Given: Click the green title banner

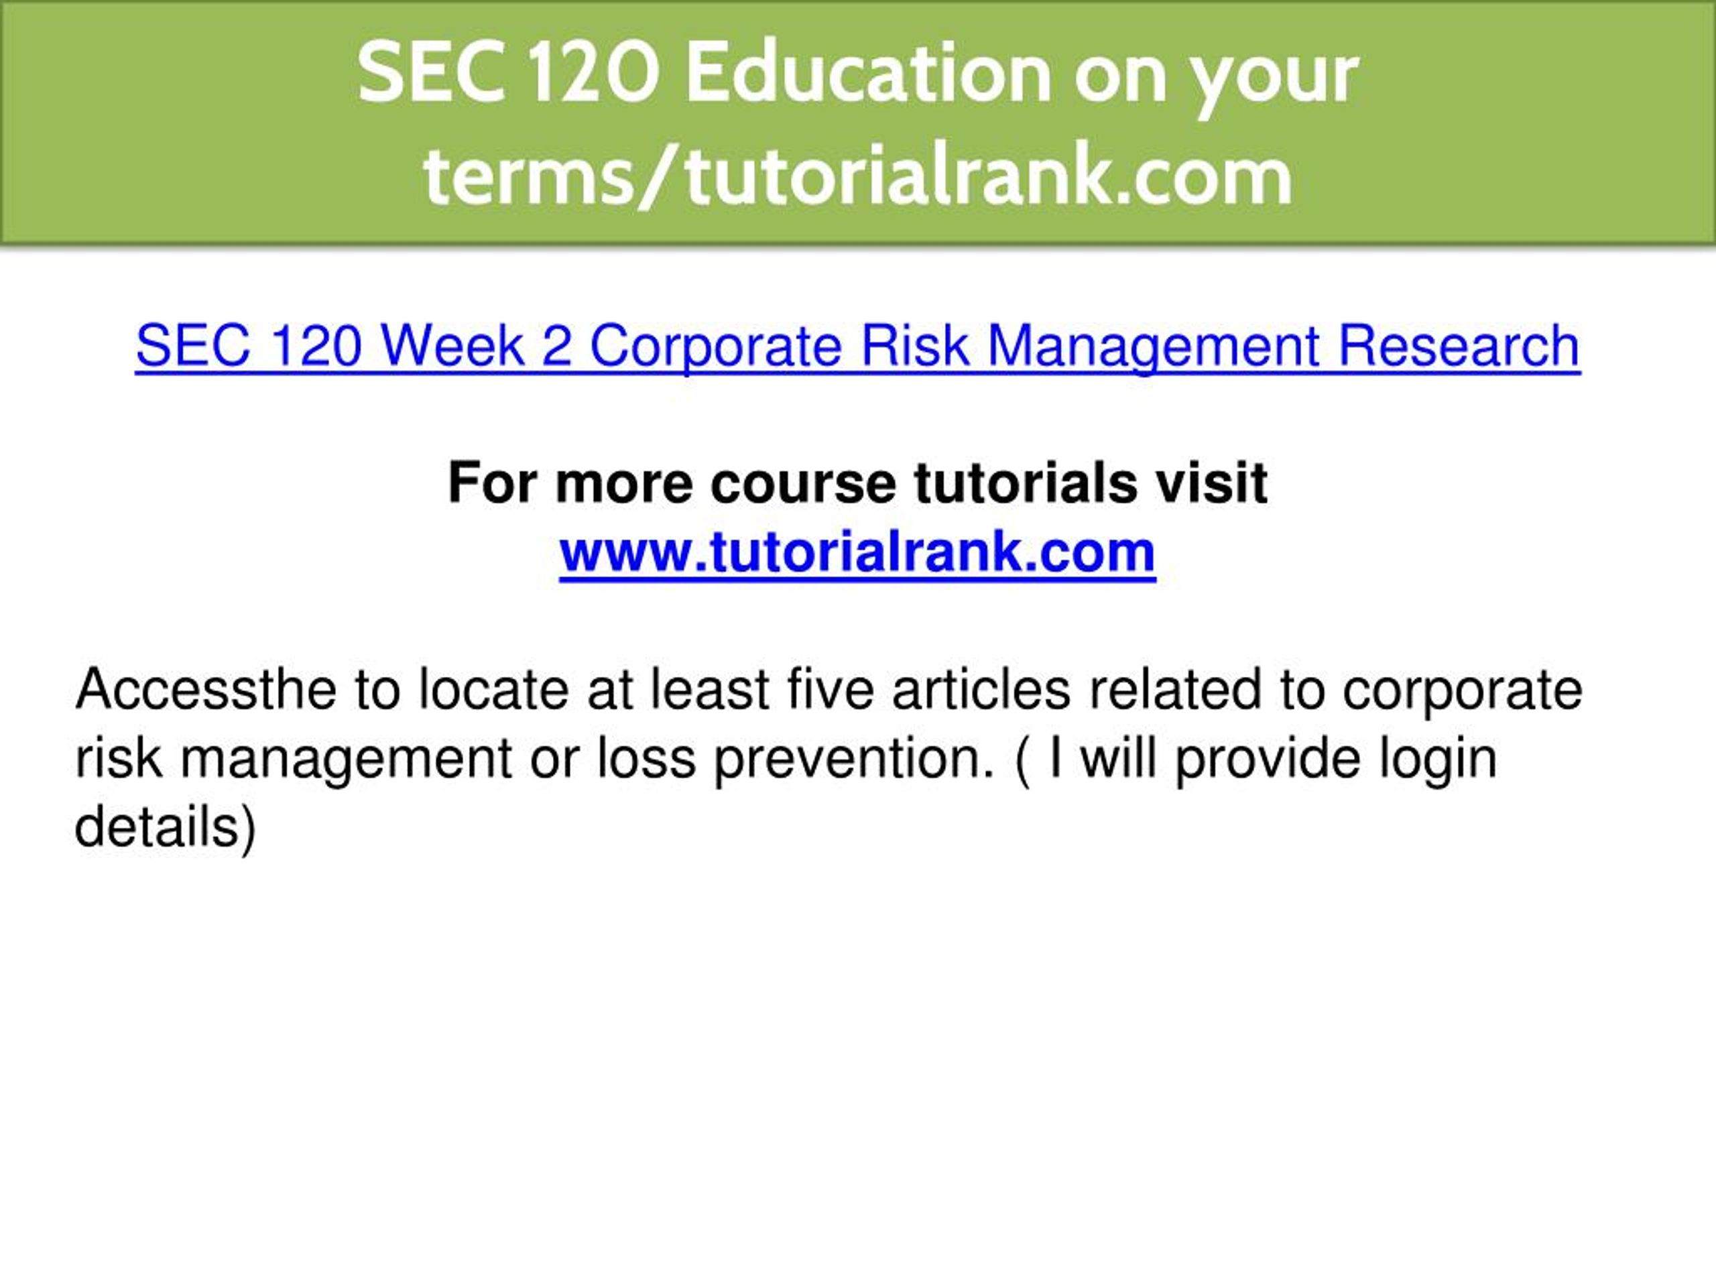Looking at the screenshot, I should click(x=858, y=123).
